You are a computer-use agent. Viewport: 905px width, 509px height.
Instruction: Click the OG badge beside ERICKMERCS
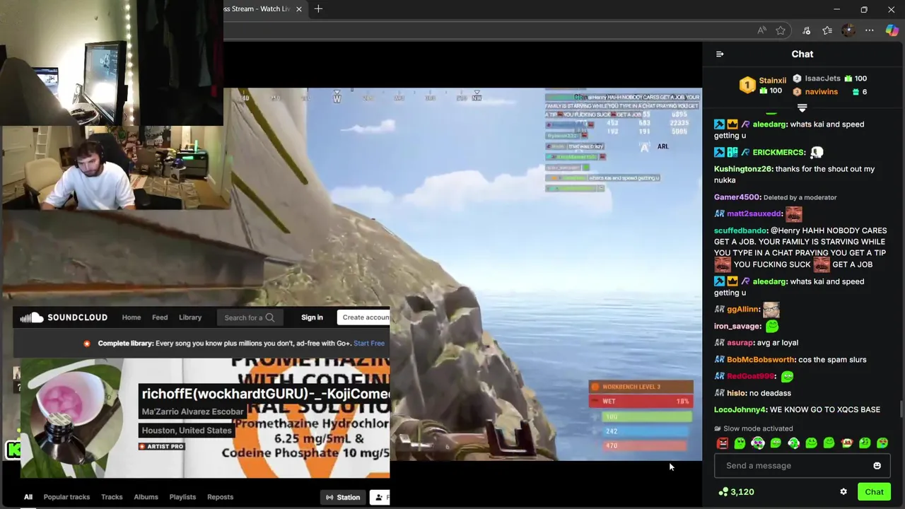[732, 152]
